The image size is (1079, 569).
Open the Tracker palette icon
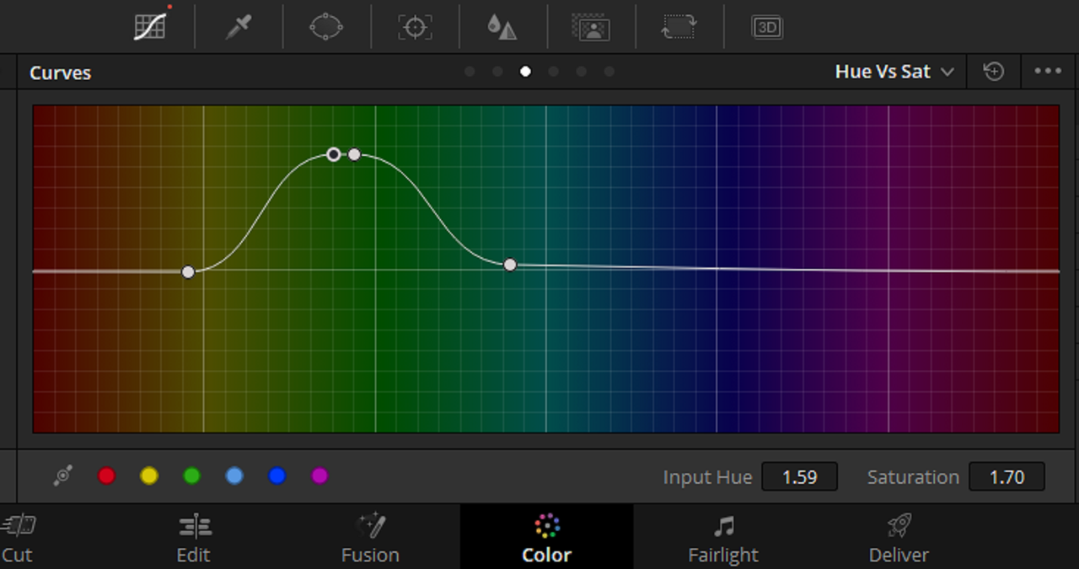(x=415, y=27)
